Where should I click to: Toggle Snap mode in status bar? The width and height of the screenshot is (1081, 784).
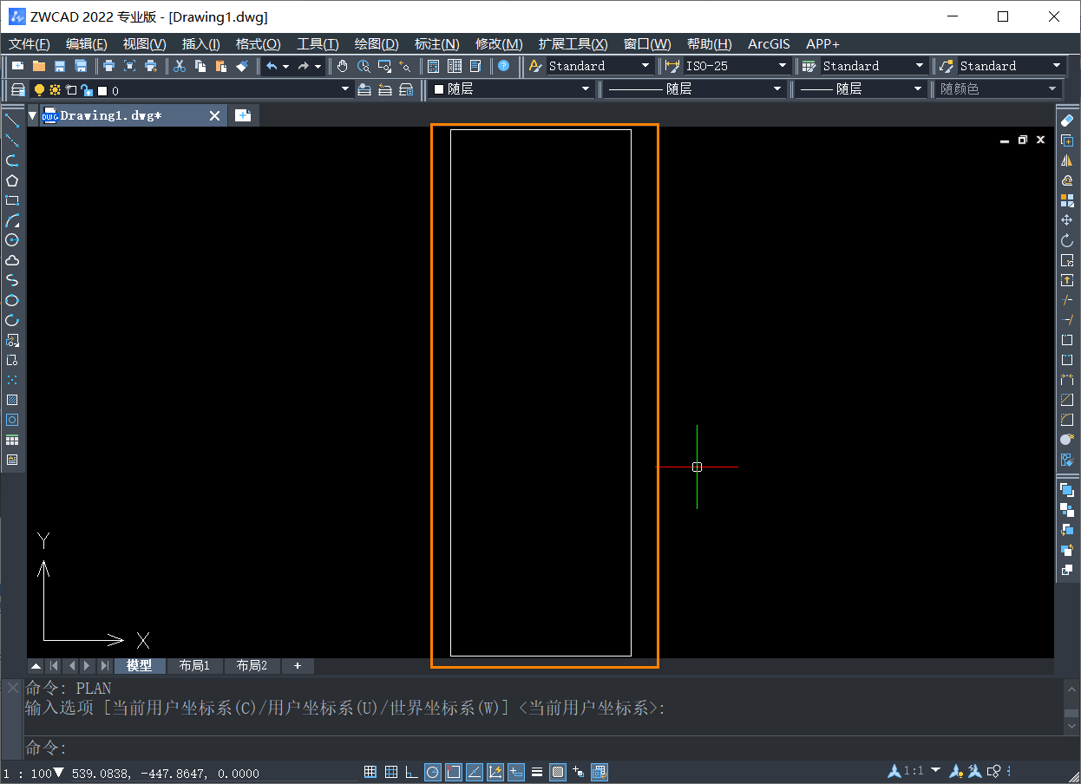point(370,772)
